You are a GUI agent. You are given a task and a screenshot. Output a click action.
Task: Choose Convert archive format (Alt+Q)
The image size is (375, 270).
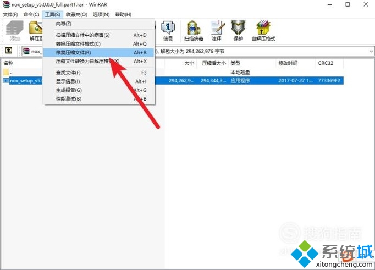[99, 44]
